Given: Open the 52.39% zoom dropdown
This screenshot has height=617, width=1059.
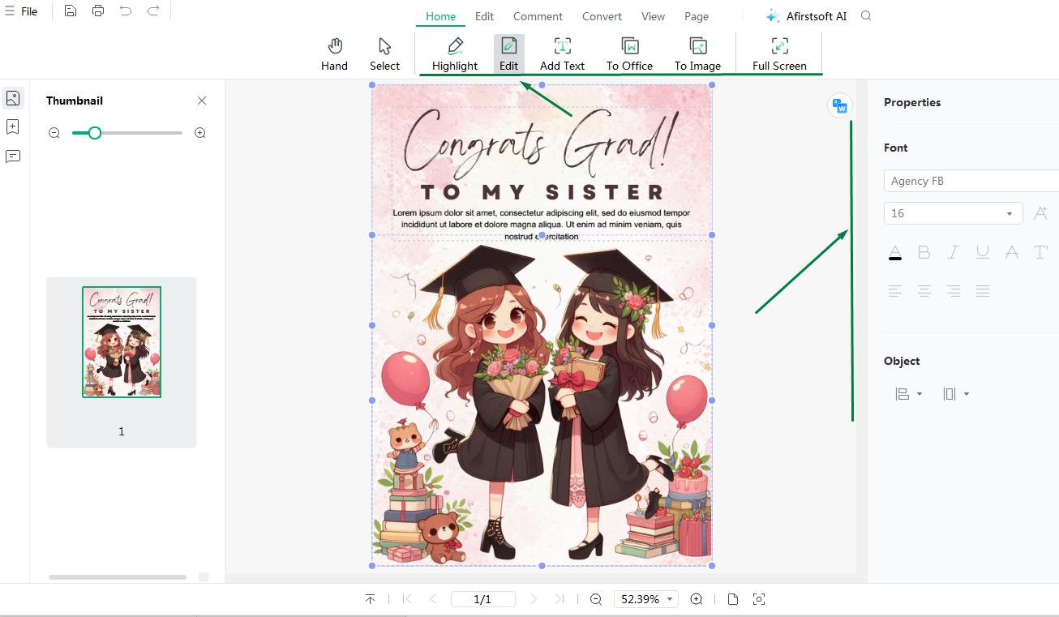Looking at the screenshot, I should pos(646,599).
